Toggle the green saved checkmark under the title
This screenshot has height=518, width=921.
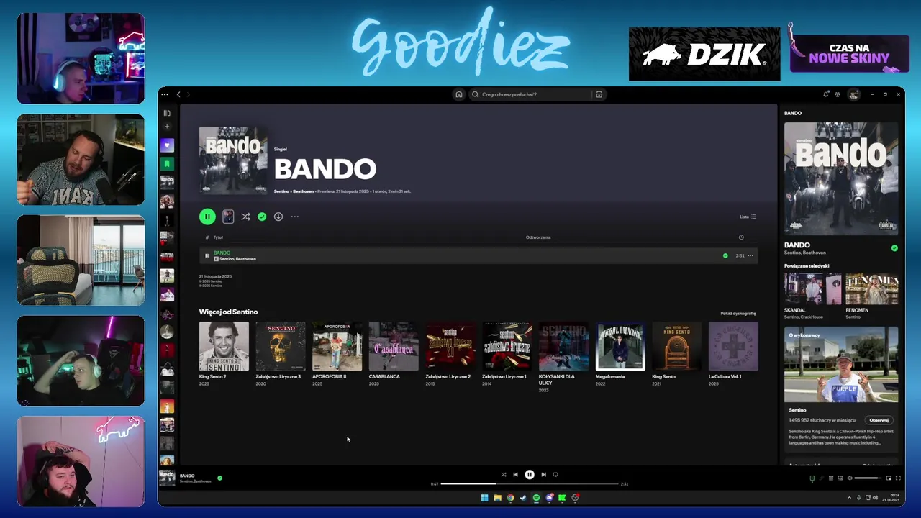pyautogui.click(x=262, y=217)
